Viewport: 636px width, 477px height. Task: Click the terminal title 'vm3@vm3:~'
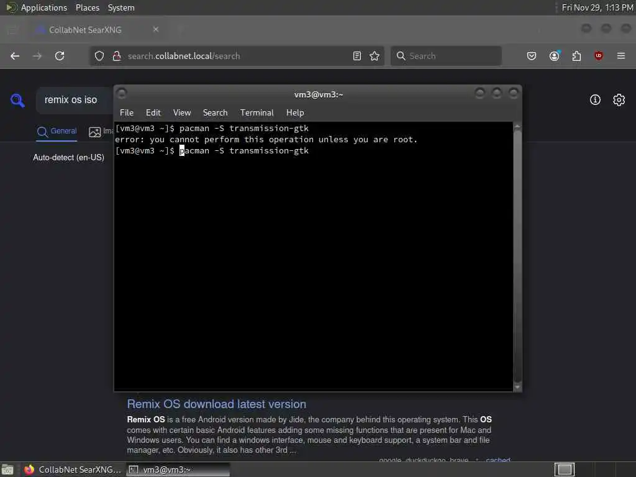pos(319,94)
